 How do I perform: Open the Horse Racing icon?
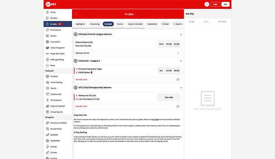[47, 82]
